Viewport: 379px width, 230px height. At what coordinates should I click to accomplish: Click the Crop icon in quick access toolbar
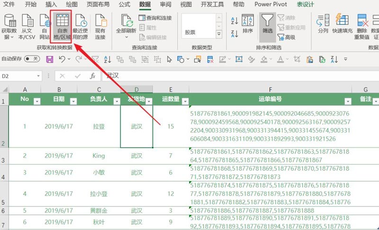297,59
